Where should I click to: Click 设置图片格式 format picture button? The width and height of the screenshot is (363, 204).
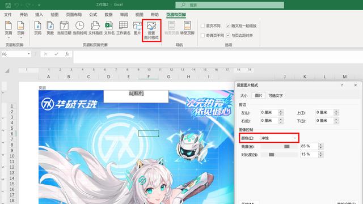[x=151, y=30]
